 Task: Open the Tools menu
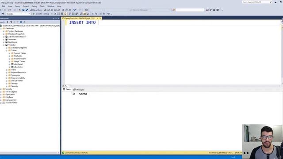42,6
